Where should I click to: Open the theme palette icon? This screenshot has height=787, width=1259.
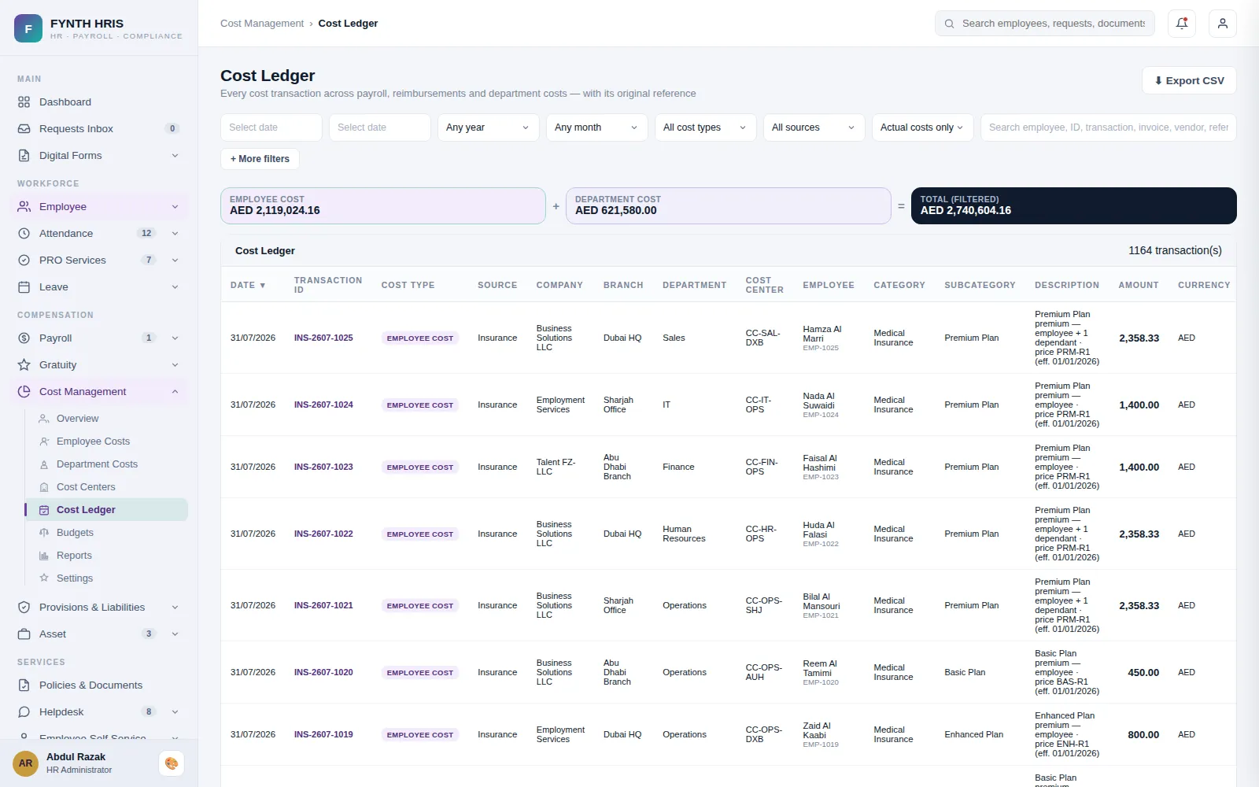[172, 763]
